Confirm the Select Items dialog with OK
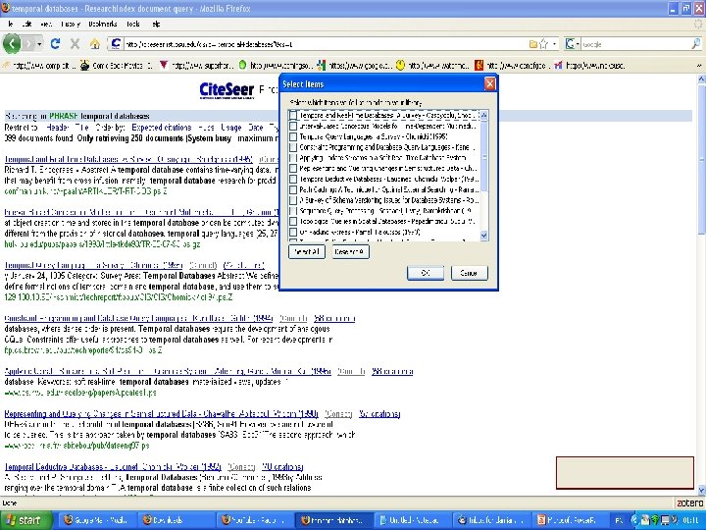 coord(425,273)
